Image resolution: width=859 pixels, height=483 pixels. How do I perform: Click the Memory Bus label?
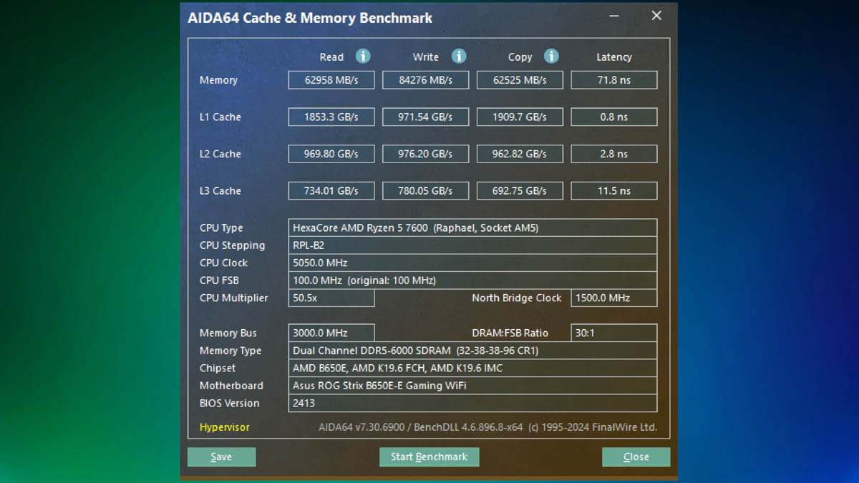point(228,333)
